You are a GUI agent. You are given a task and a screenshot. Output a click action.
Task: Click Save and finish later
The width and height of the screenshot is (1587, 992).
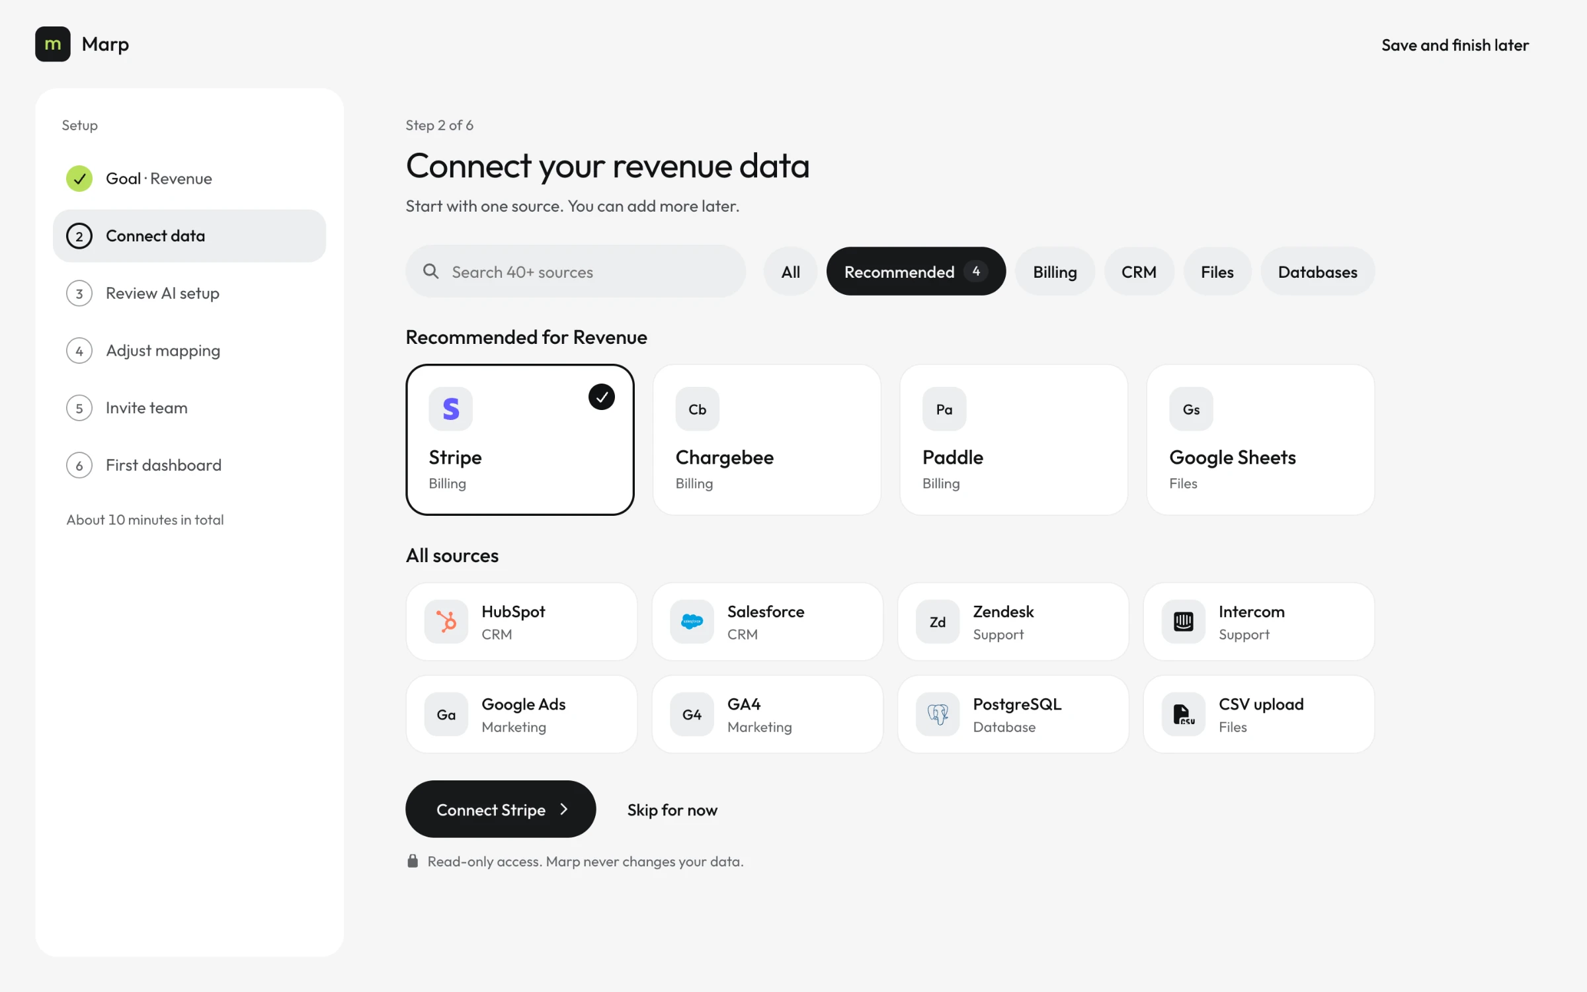click(x=1455, y=45)
